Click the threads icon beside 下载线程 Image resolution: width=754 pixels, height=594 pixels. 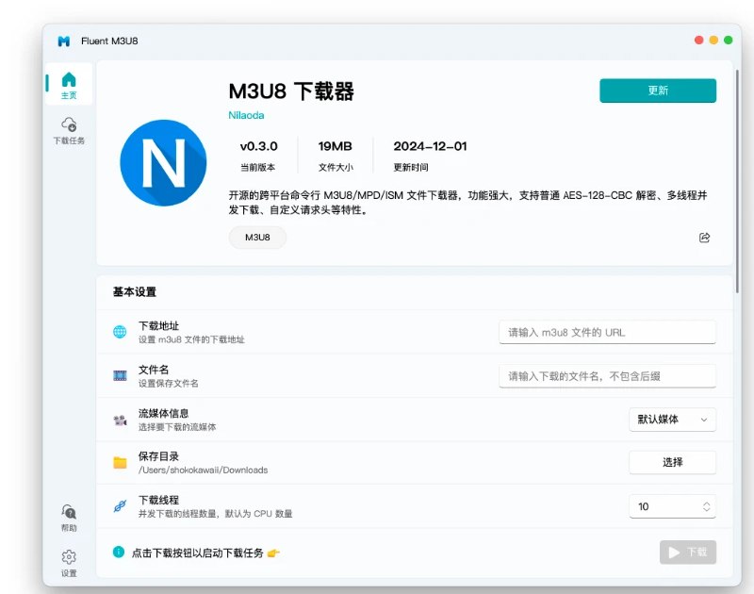click(122, 505)
